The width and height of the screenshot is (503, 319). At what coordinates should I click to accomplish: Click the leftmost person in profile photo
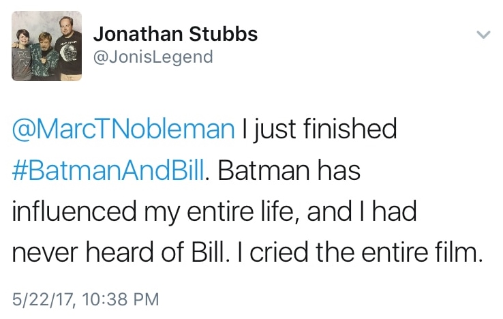point(22,50)
